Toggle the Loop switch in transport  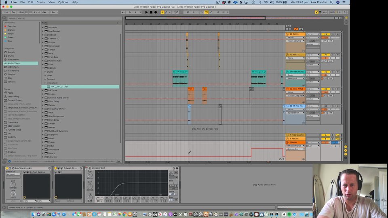click(206, 12)
